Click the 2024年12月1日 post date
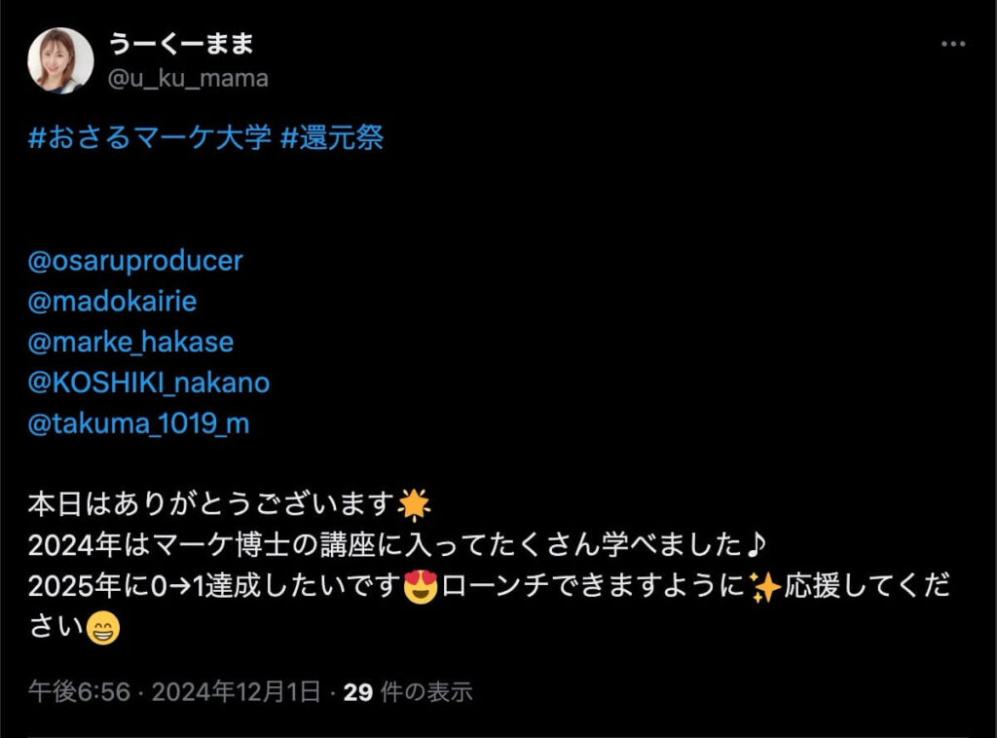This screenshot has width=997, height=738. [x=236, y=691]
